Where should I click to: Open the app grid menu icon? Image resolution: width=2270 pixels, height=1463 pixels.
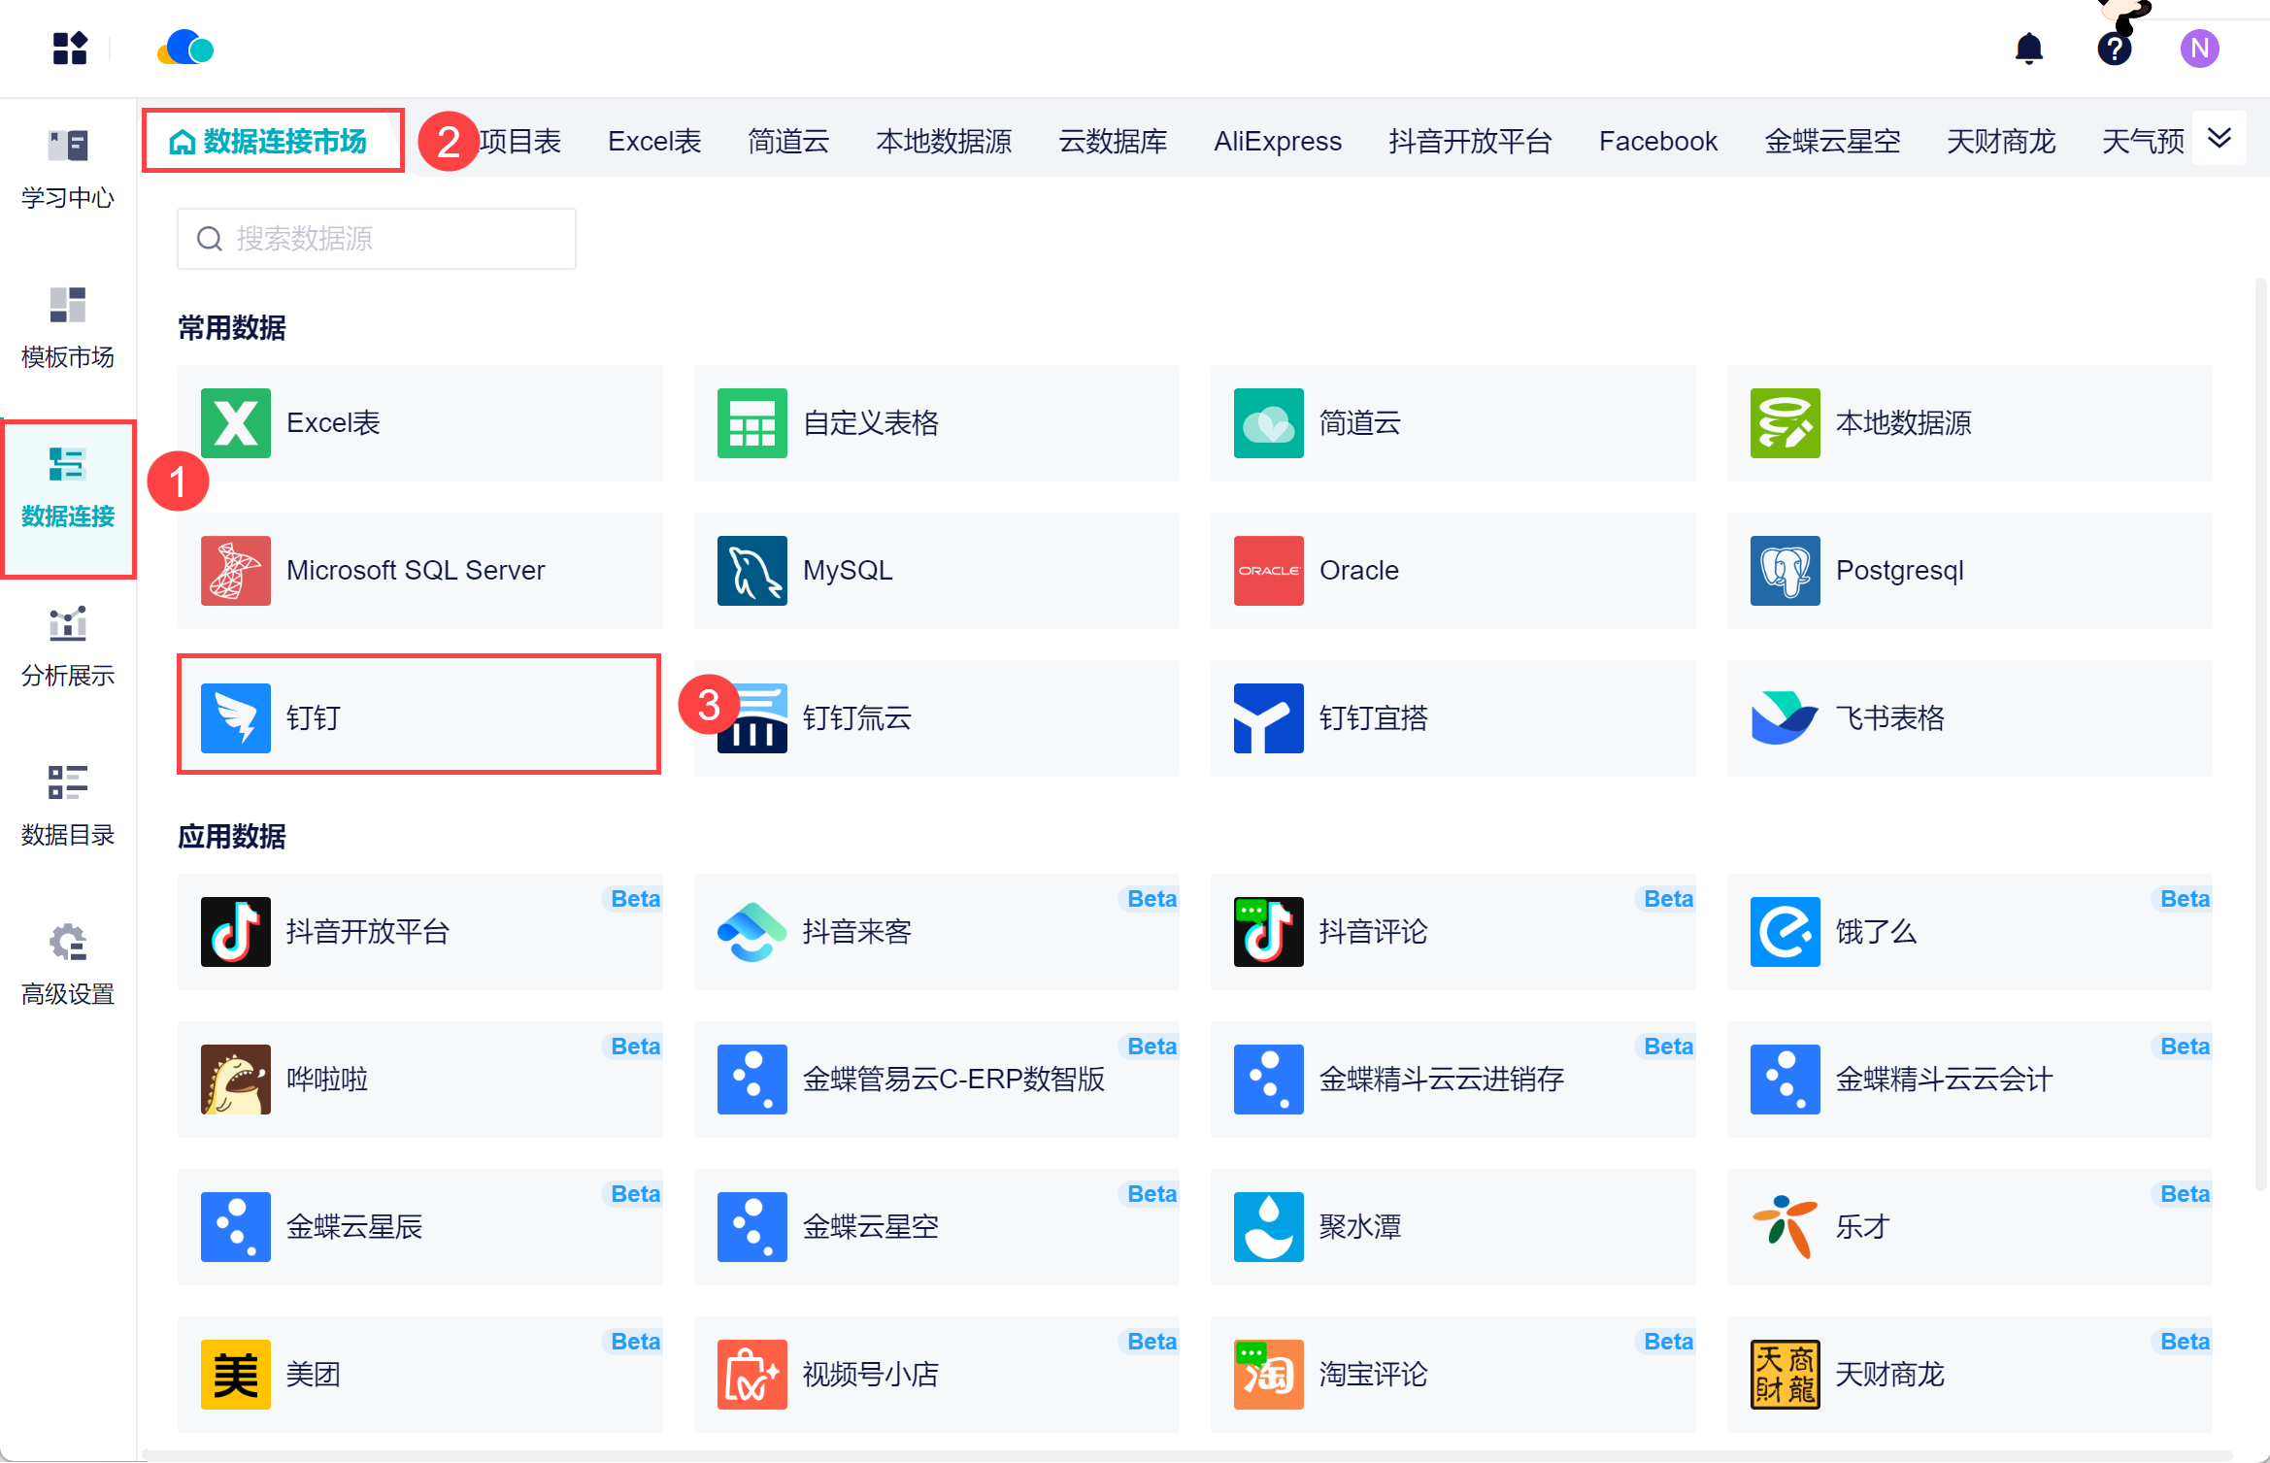[x=70, y=48]
